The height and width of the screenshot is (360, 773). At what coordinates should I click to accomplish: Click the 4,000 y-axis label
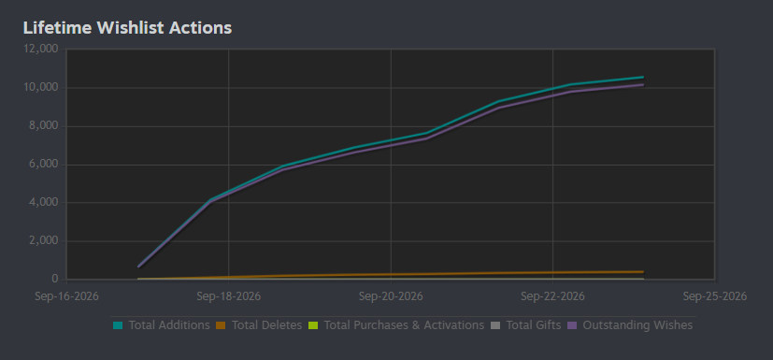point(43,203)
